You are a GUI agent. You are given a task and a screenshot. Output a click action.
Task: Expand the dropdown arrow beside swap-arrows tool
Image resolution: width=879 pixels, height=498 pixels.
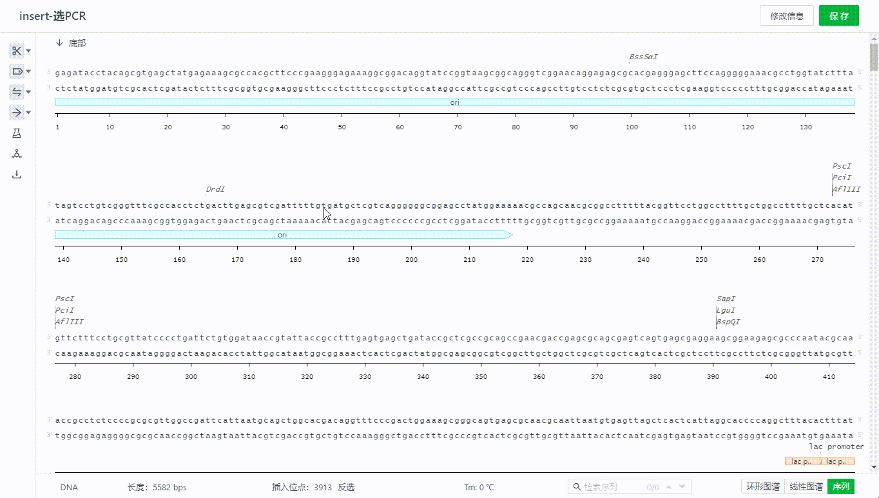28,93
